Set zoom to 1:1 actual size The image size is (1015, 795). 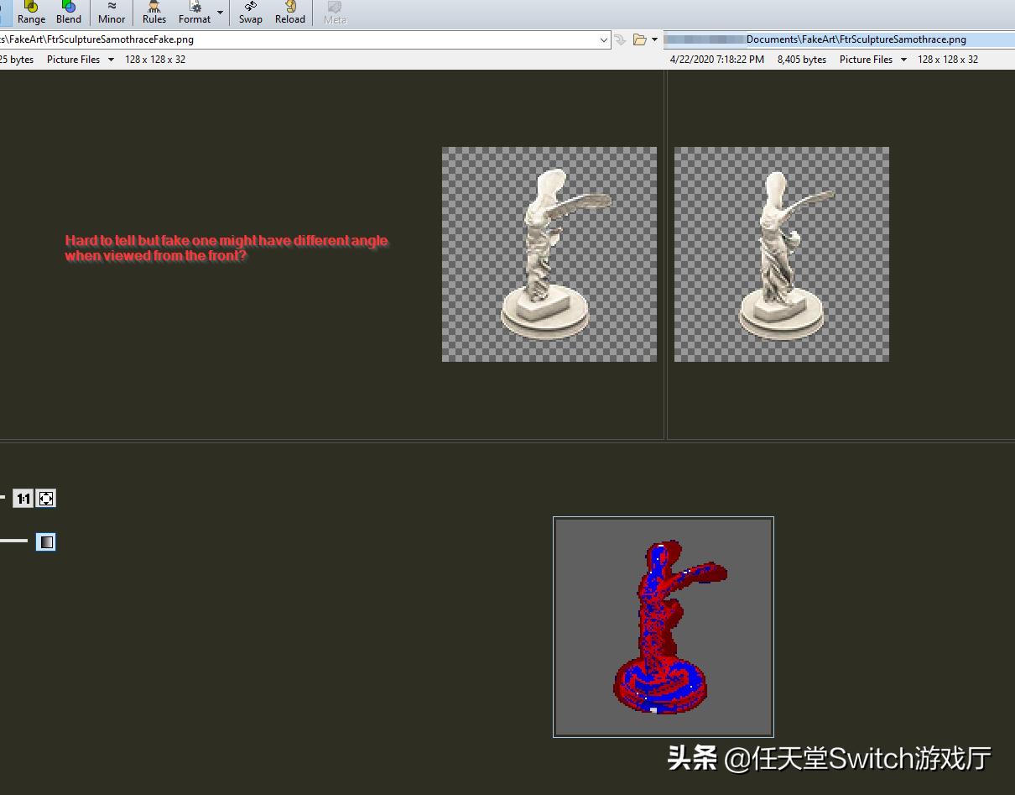click(x=23, y=499)
